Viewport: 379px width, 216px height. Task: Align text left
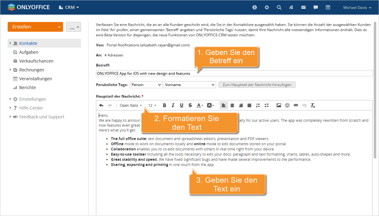(x=224, y=105)
